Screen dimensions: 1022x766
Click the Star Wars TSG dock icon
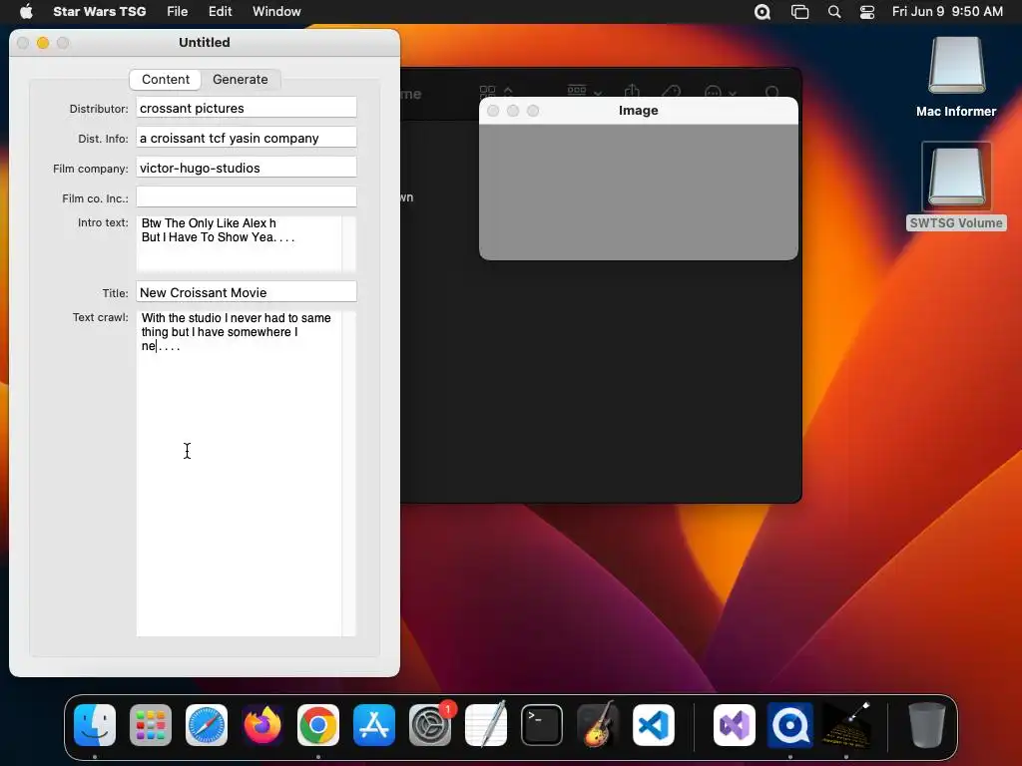point(846,725)
